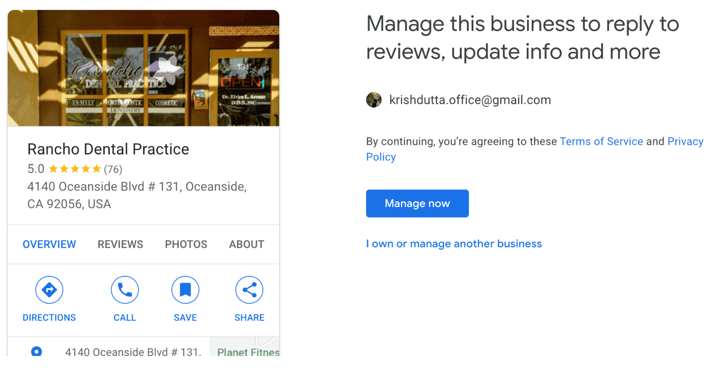Click the Save bookmark icon

click(185, 290)
